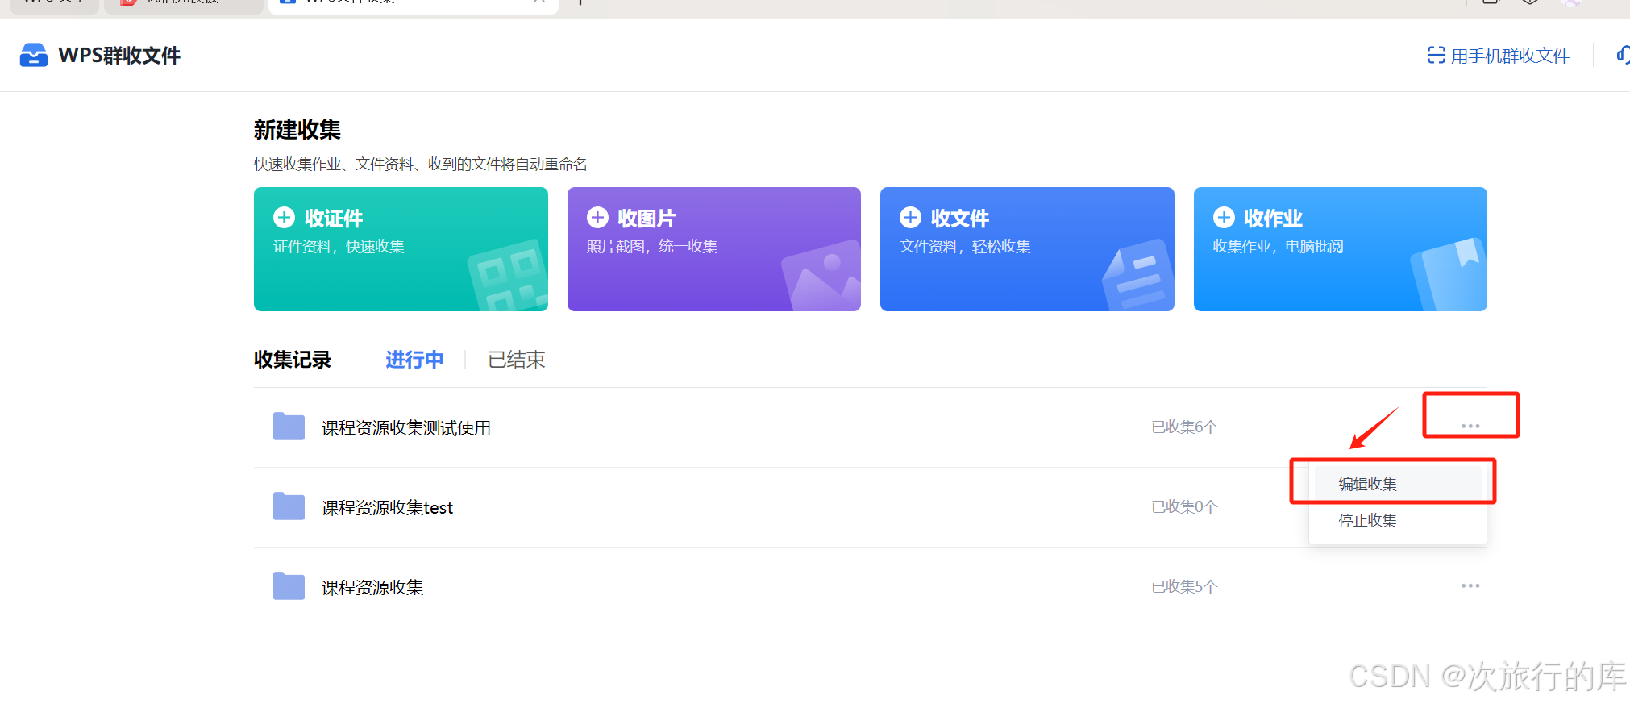Open more options for 课程资源收集 row
1630x704 pixels.
coord(1470,585)
